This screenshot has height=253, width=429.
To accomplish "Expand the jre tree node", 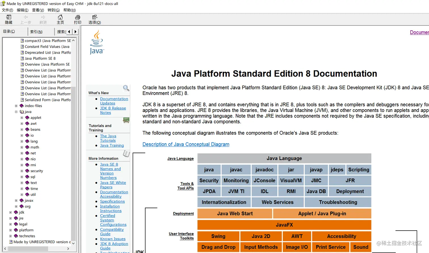I will click(10, 218).
